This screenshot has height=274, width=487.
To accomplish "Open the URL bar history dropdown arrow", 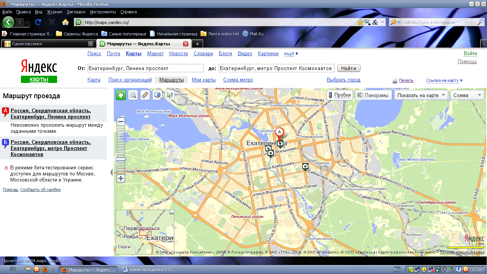I will tap(382, 22).
